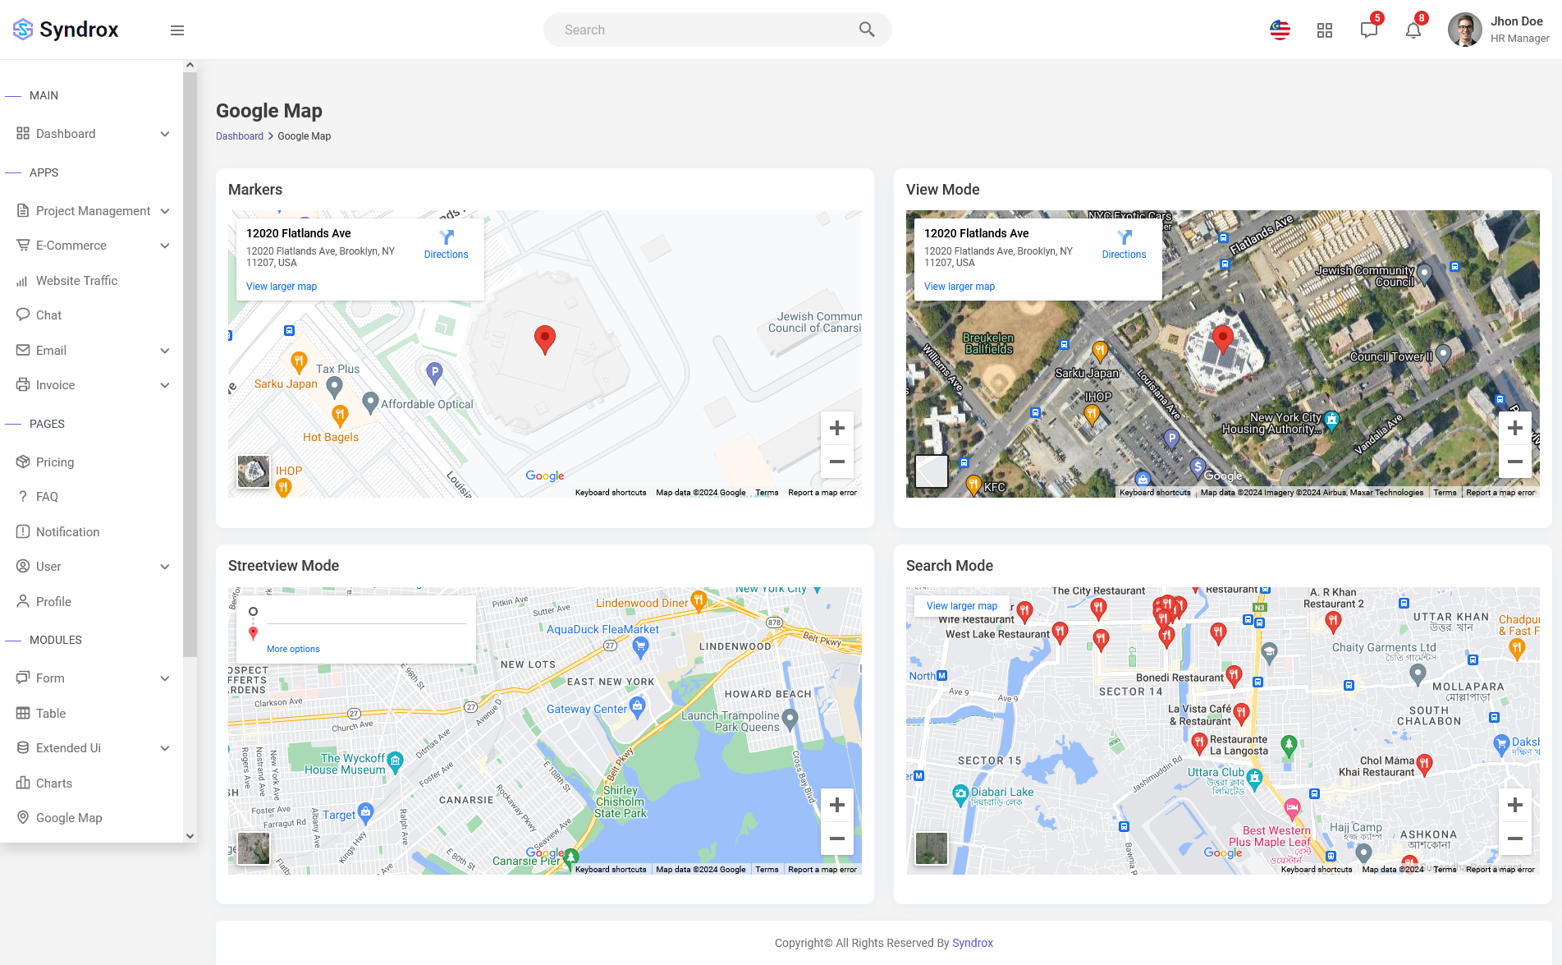
Task: Zoom in on the View Mode map
Action: click(1515, 428)
